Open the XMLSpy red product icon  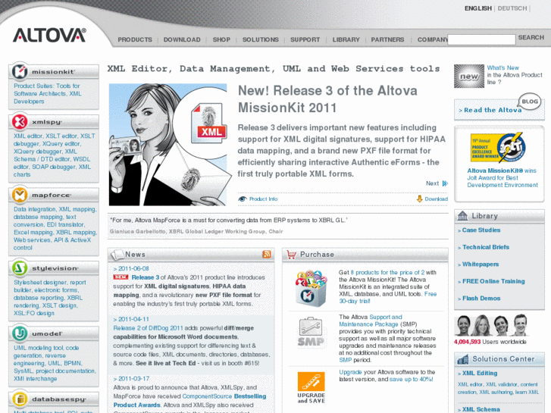coord(20,121)
